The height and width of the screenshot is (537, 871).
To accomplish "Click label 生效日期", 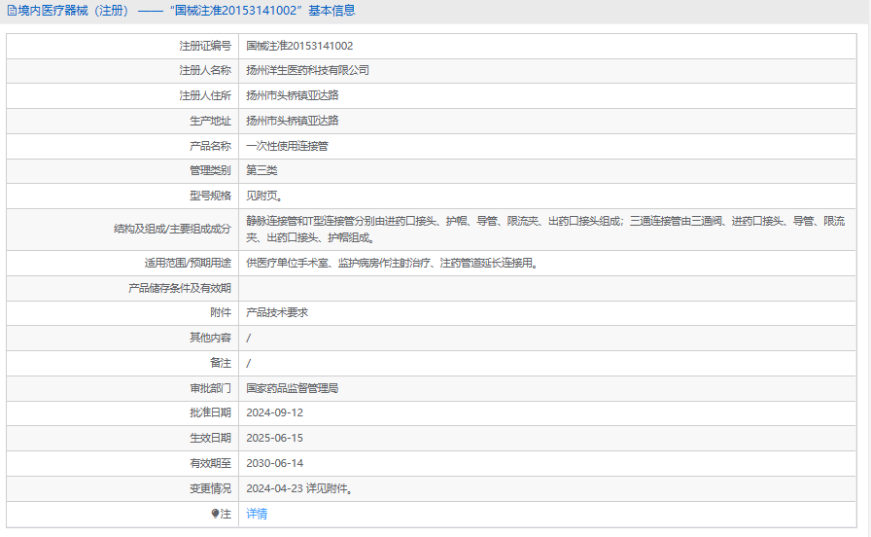I will click(210, 438).
